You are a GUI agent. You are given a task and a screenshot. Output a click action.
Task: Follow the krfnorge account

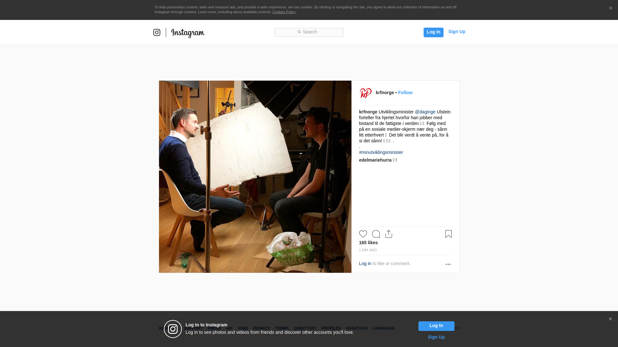coord(405,93)
